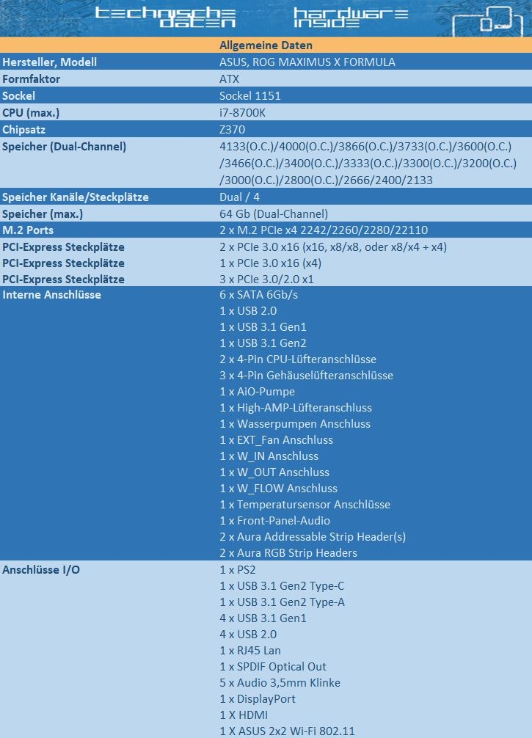Click the '1 x PCIe 3.0 x16 (x4)' value
Image resolution: width=532 pixels, height=738 pixels.
[270, 263]
